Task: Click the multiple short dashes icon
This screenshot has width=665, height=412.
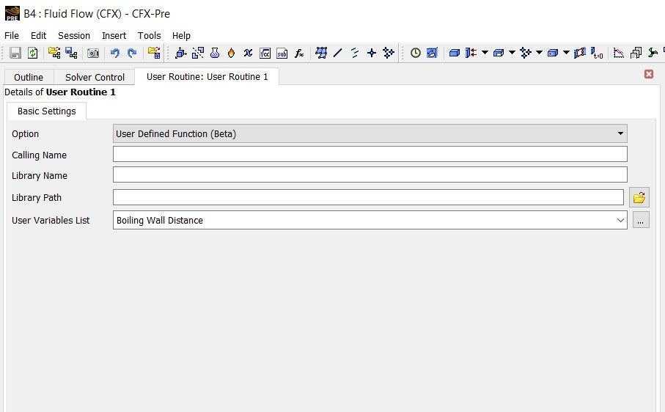Action: (x=355, y=53)
